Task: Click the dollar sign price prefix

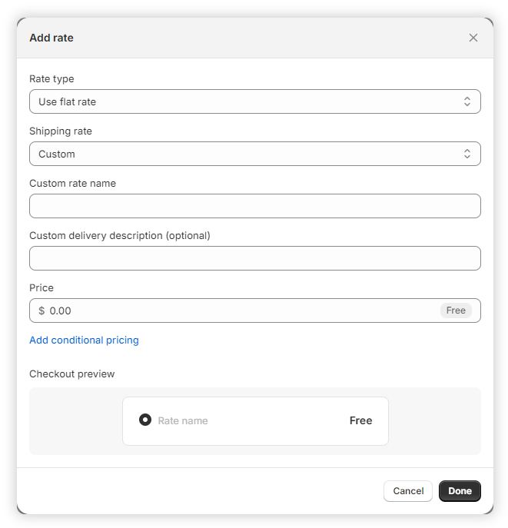Action: (42, 310)
